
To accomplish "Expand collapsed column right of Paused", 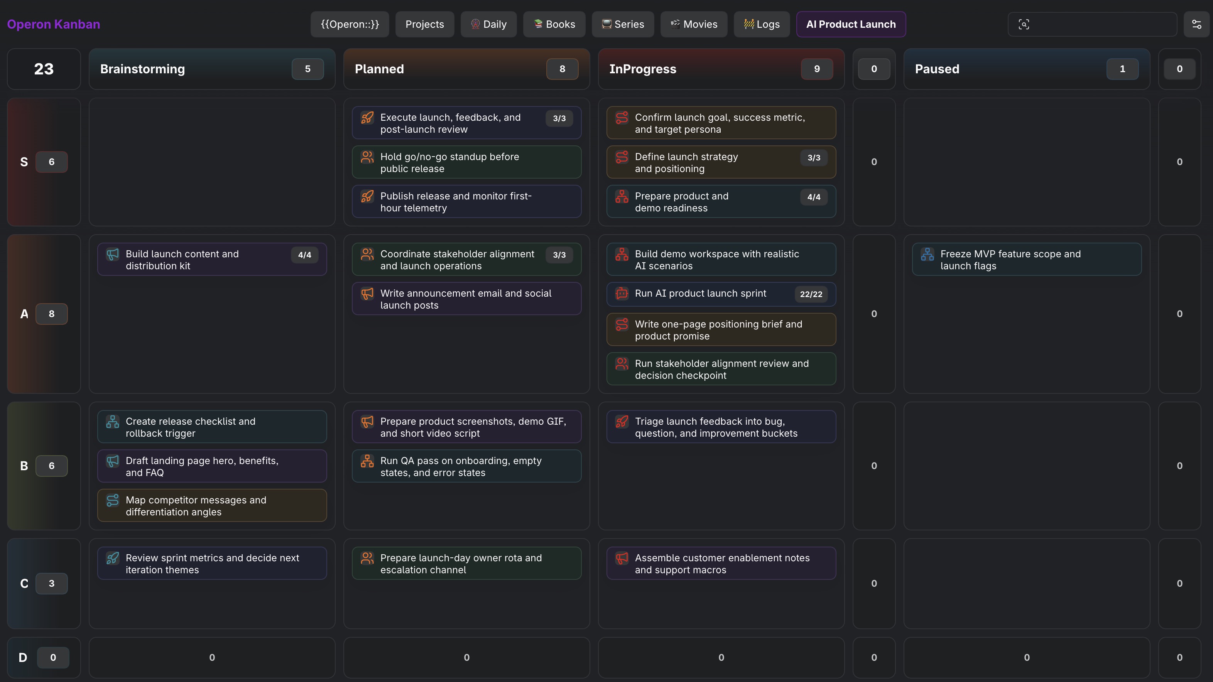I will 1179,69.
